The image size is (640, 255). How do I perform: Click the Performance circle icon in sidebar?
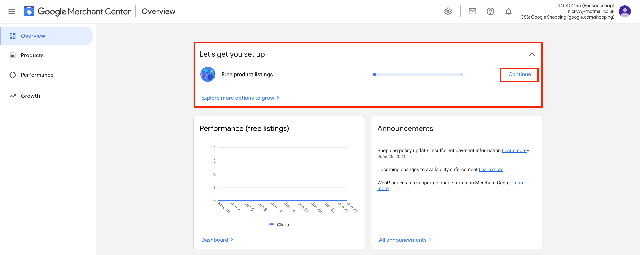coord(13,75)
